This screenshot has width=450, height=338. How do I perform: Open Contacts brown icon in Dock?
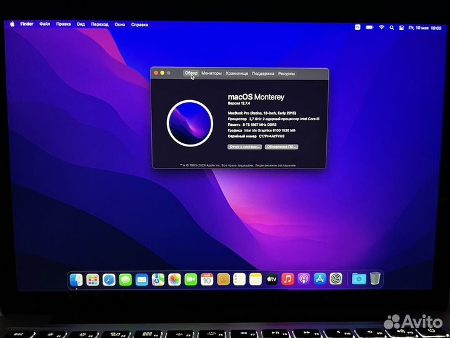pos(223,279)
